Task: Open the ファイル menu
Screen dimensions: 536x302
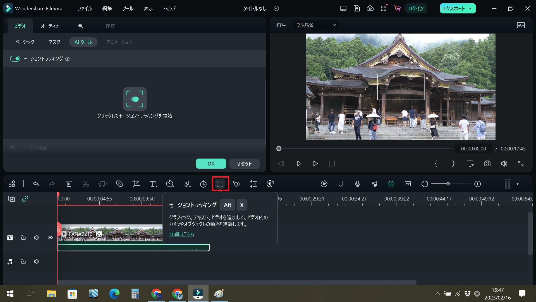Action: coord(85,8)
